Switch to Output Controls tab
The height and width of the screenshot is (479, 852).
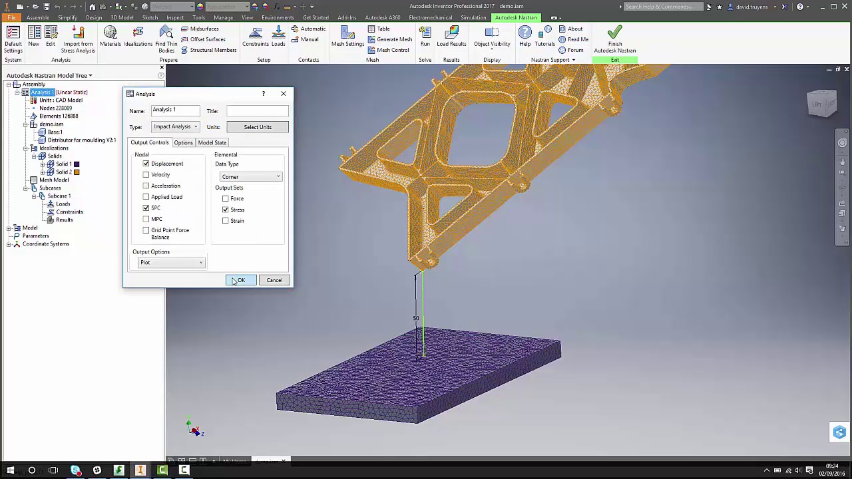pos(150,142)
